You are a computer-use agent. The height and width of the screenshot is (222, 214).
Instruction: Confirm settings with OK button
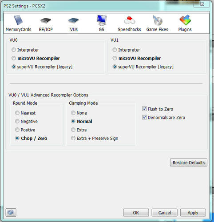click(x=136, y=213)
